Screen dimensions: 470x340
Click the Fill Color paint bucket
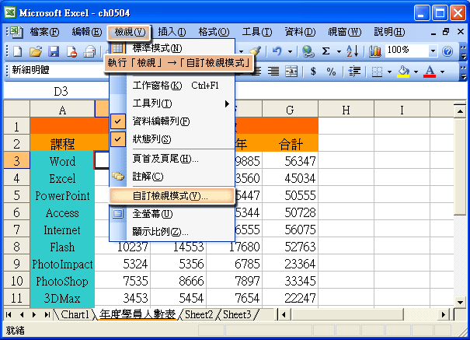[x=402, y=71]
